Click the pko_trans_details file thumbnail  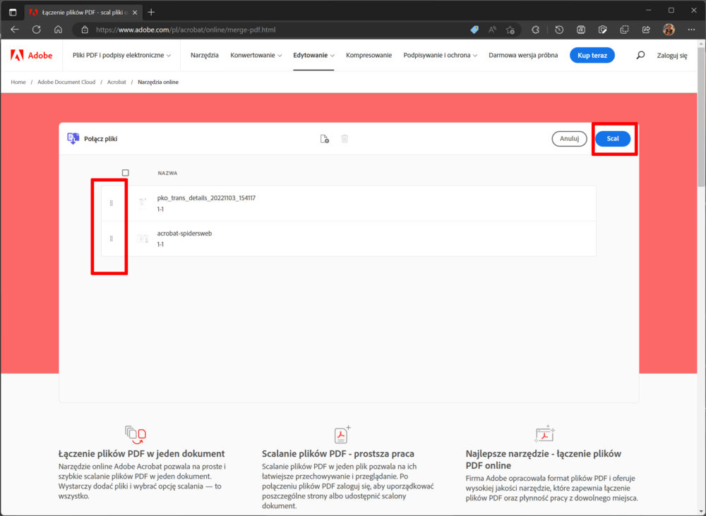(x=143, y=203)
